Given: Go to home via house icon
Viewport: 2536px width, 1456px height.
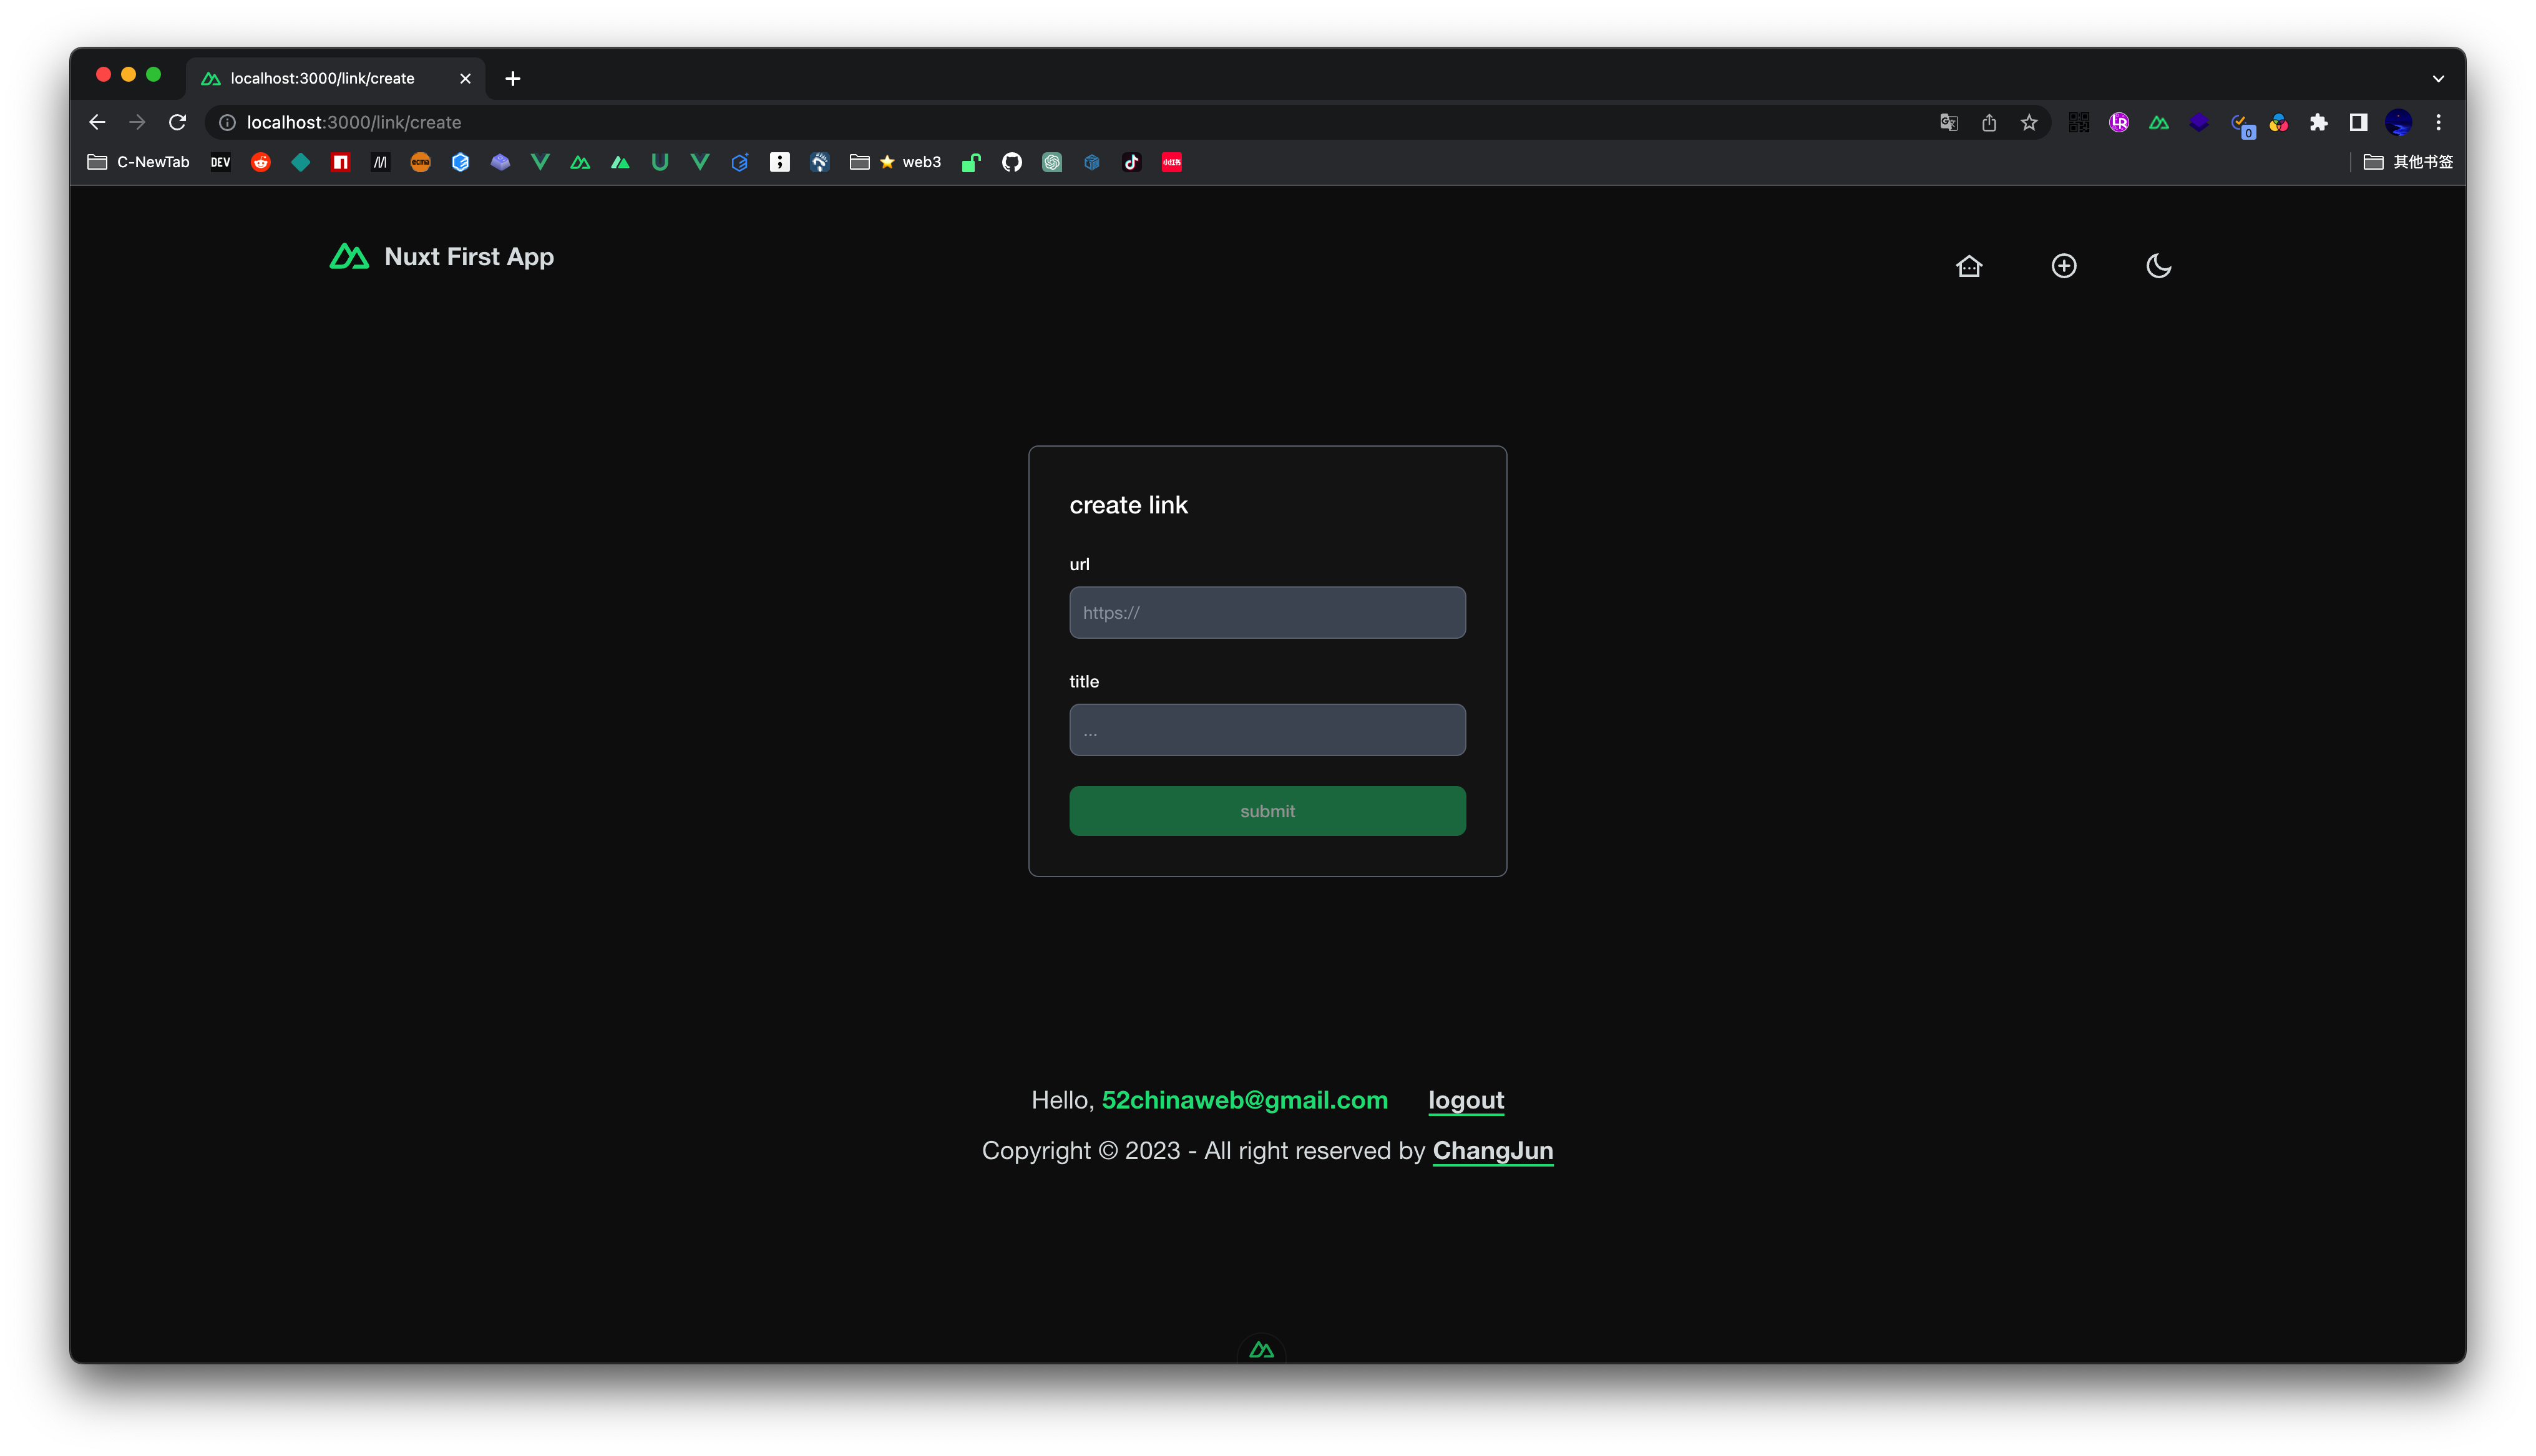Looking at the screenshot, I should tap(1968, 266).
